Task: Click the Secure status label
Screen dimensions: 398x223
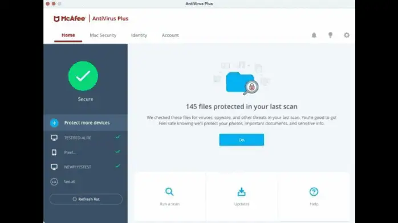Action: tap(86, 99)
